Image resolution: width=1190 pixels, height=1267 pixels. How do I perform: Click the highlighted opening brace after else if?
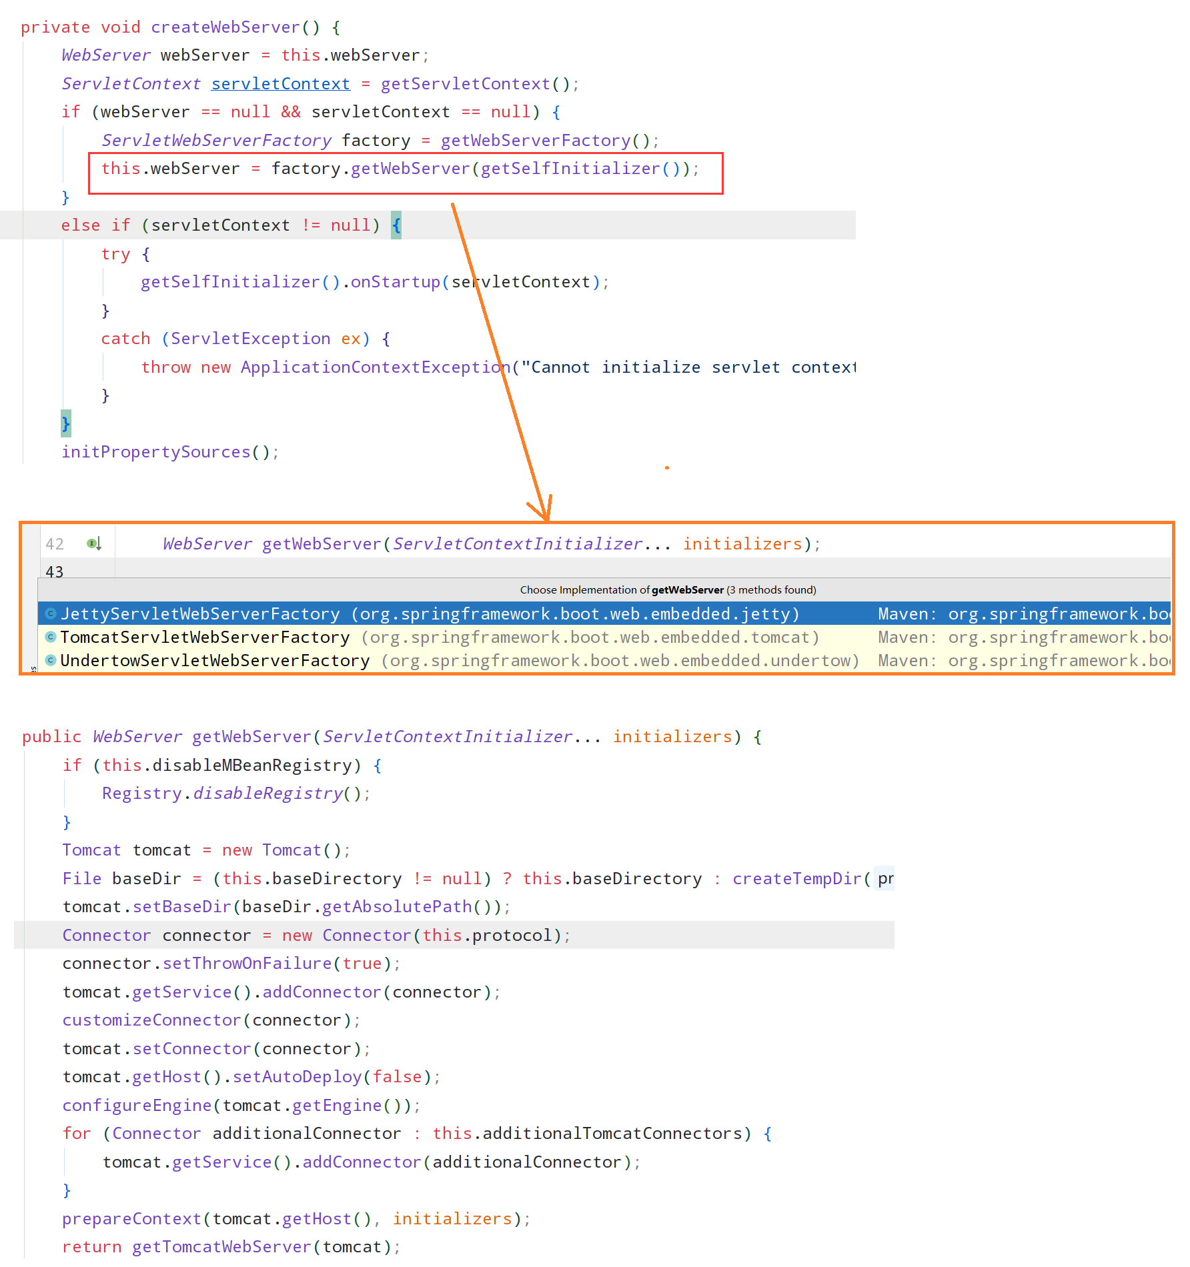(x=396, y=225)
